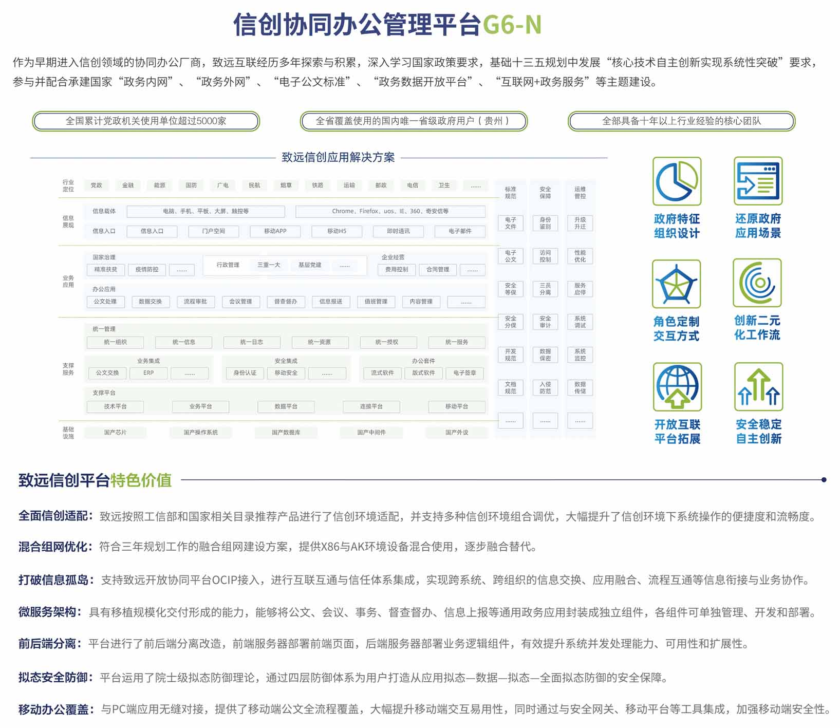Screen dimensions: 840x728
Task: Click the 电子邮件 box
Action: pos(460,231)
